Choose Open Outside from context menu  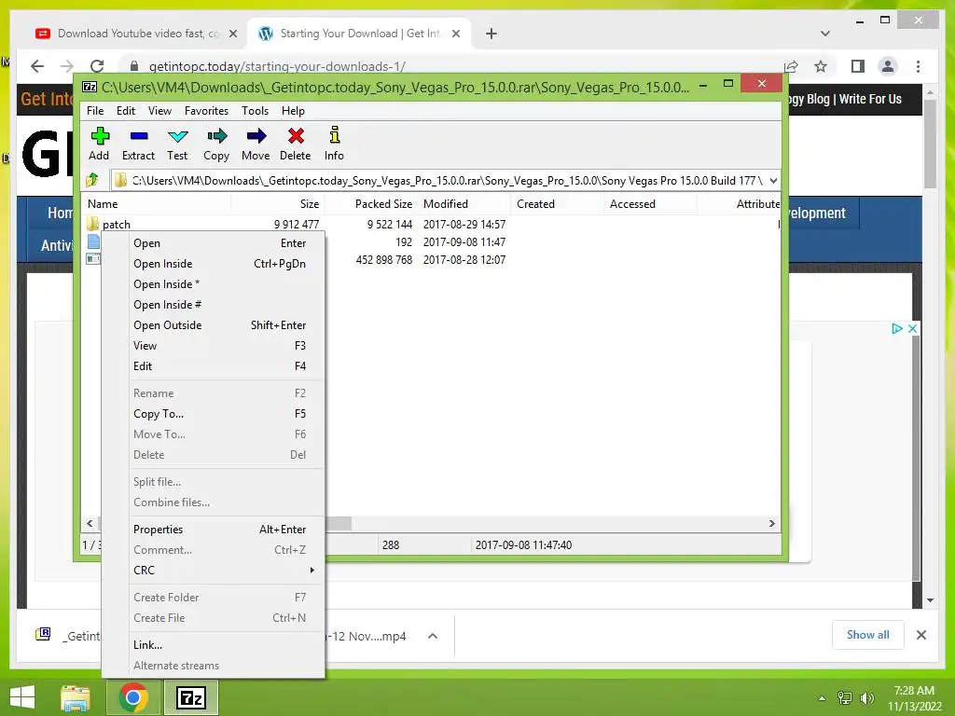coord(214,325)
